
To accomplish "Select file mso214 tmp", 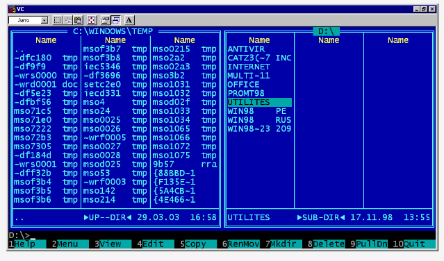I will 115,200.
